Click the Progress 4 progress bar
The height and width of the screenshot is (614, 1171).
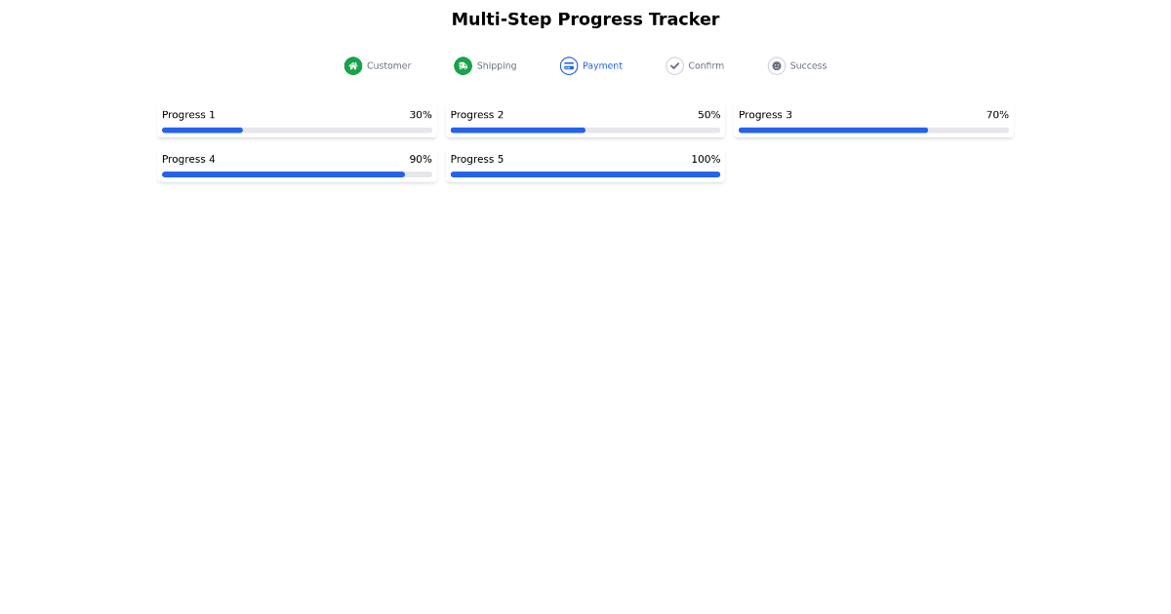click(x=297, y=174)
